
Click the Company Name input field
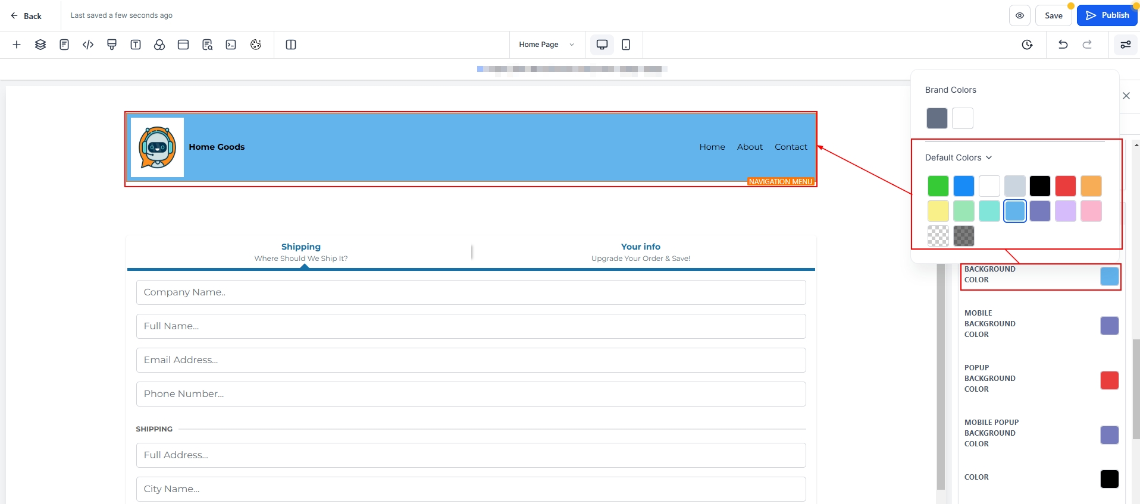point(471,292)
